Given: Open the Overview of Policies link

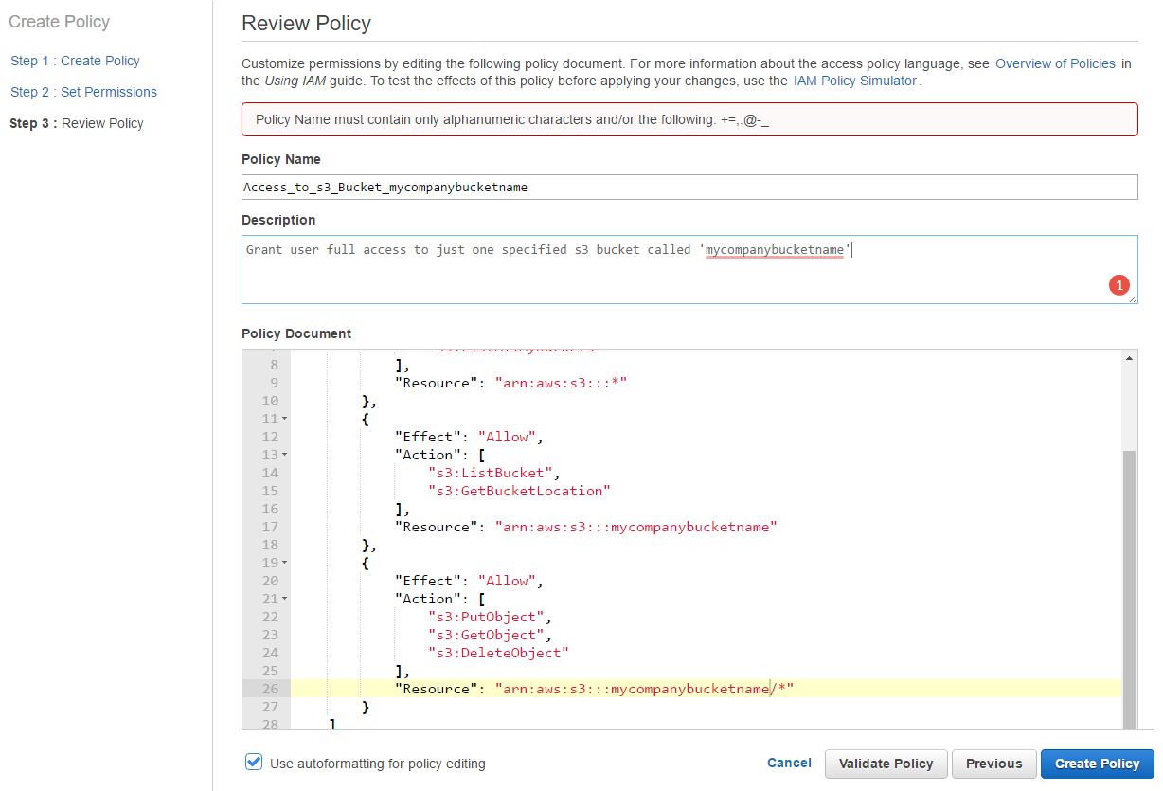Looking at the screenshot, I should [x=1055, y=63].
